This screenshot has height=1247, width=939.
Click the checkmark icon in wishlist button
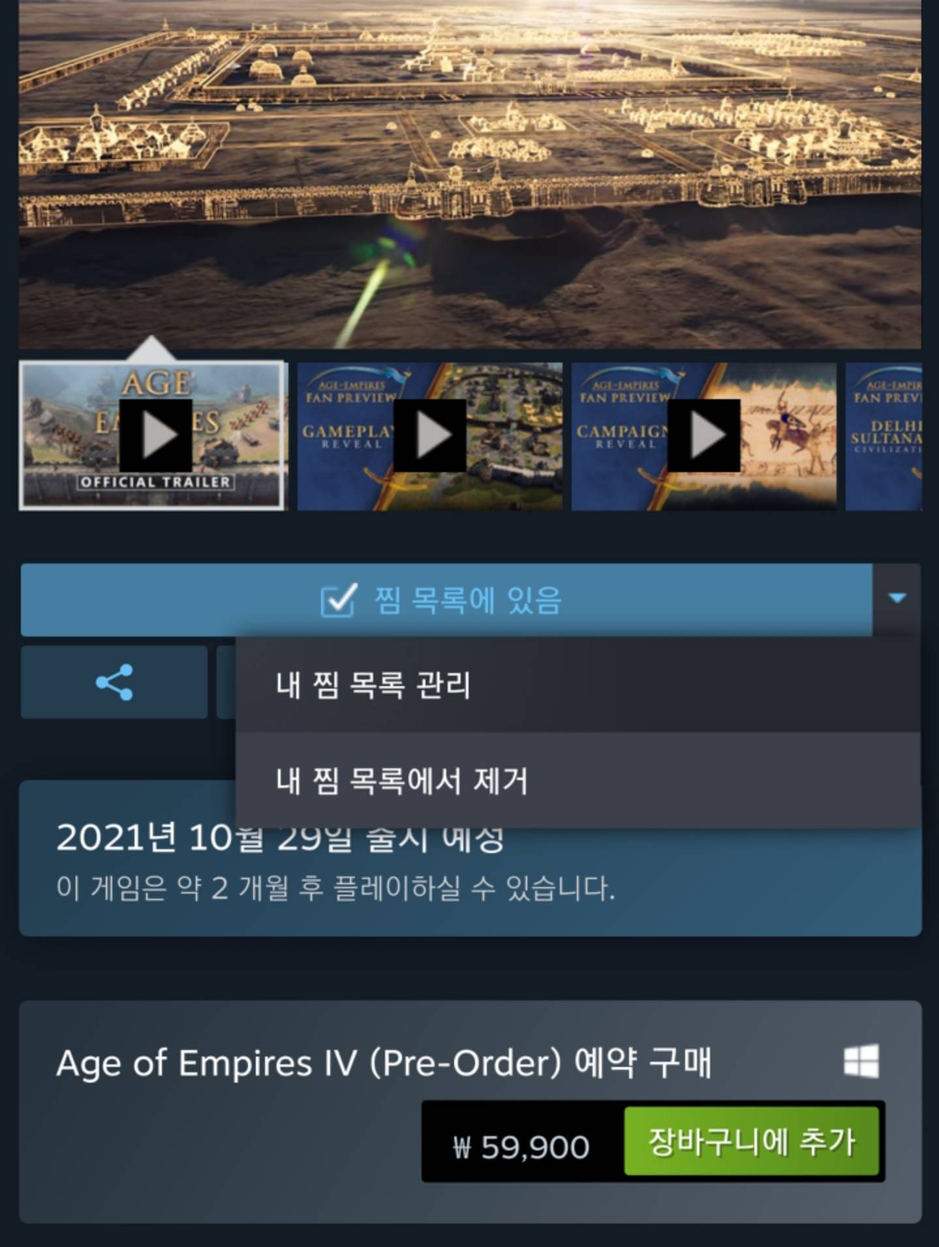339,600
